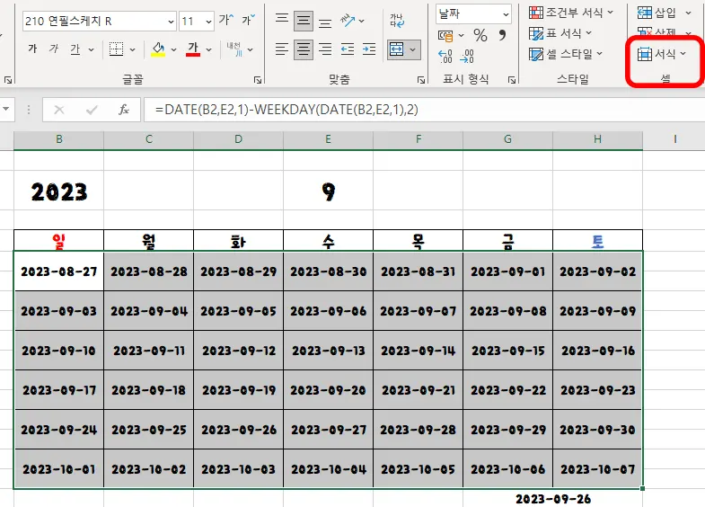Decrease decimal places
This screenshot has height=507, width=705.
point(467,57)
